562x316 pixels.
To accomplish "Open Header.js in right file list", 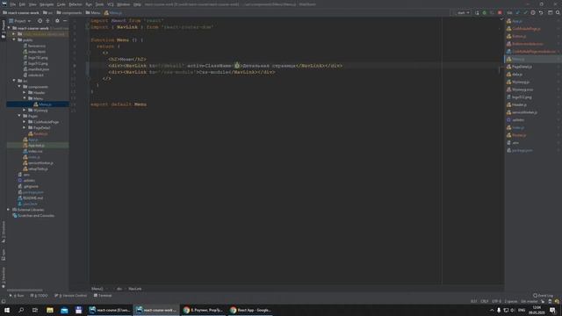I will 516,104.
